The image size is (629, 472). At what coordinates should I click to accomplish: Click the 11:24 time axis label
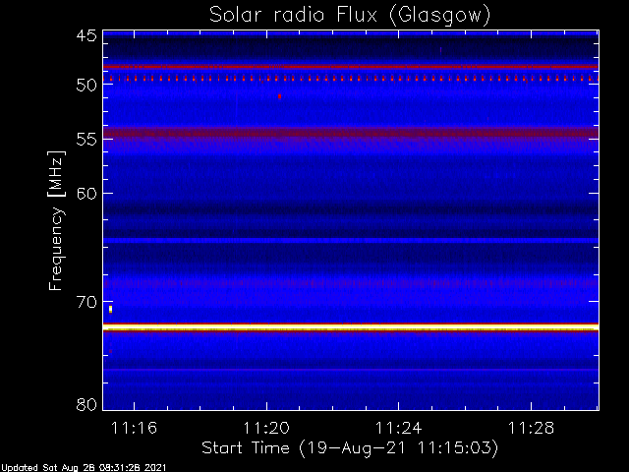pyautogui.click(x=398, y=428)
